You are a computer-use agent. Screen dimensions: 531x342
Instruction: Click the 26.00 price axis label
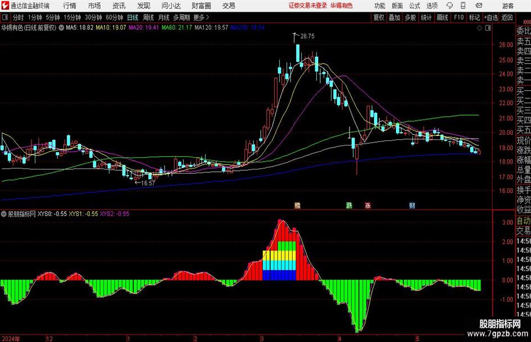point(506,45)
